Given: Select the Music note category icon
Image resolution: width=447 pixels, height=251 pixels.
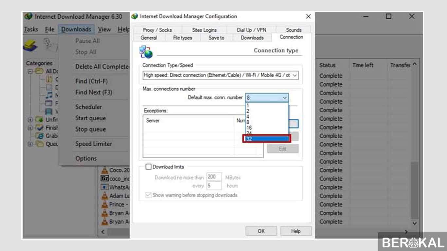Looking at the screenshot, I should [49, 95].
